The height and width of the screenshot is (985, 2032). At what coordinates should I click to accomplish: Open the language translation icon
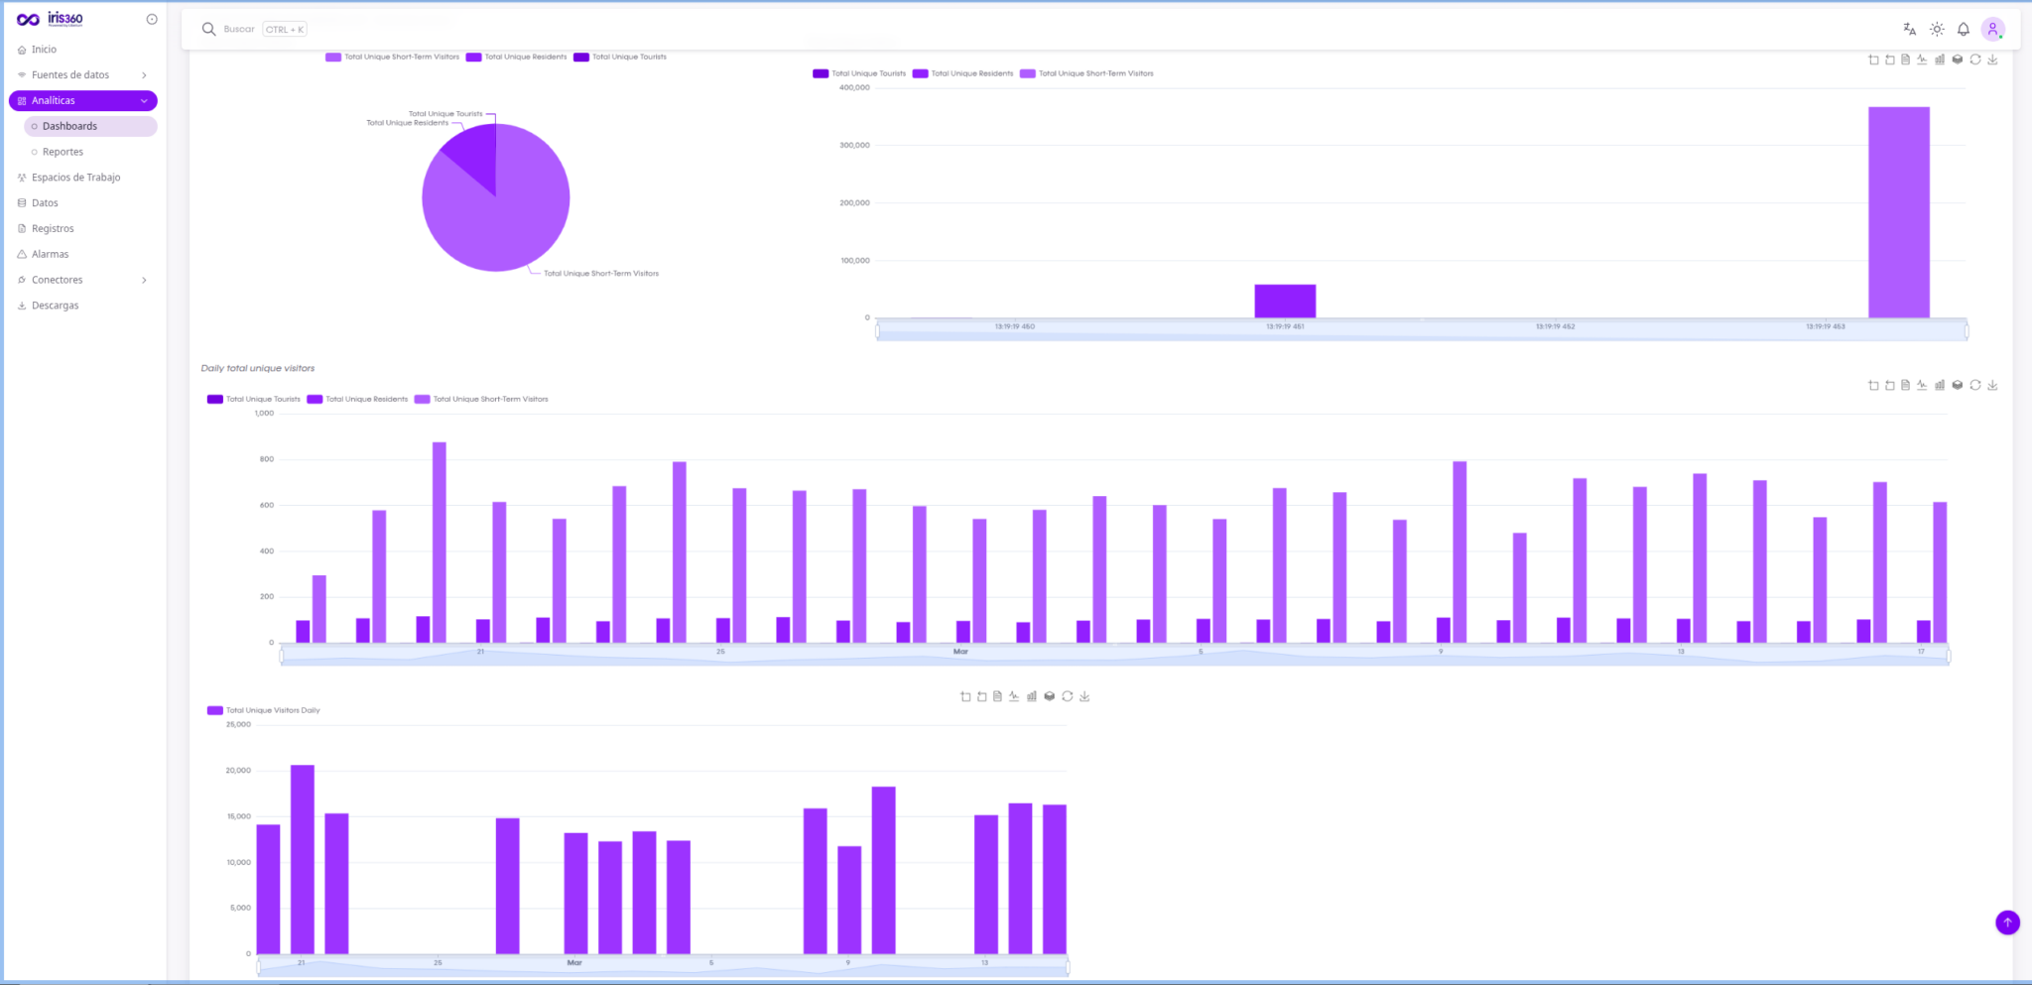[1909, 30]
